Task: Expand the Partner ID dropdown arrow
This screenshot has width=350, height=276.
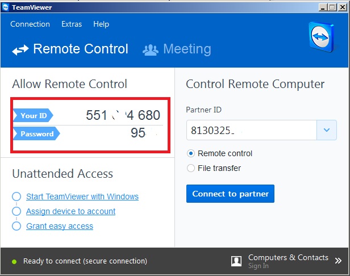Action: click(x=327, y=130)
